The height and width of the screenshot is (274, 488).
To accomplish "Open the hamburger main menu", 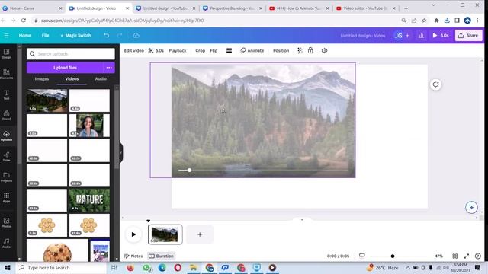I will (x=7, y=36).
